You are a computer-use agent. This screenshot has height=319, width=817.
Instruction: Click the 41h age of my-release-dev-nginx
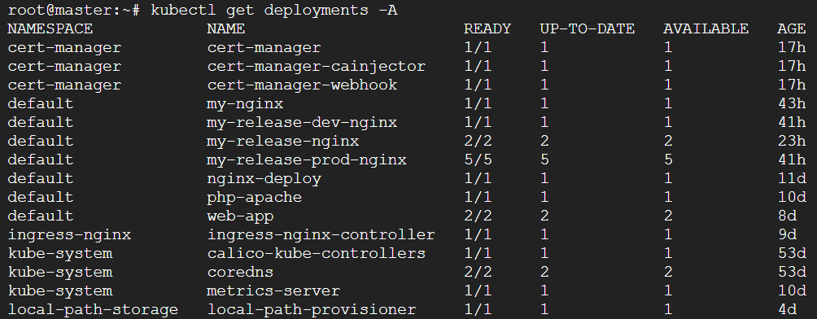[x=791, y=123]
